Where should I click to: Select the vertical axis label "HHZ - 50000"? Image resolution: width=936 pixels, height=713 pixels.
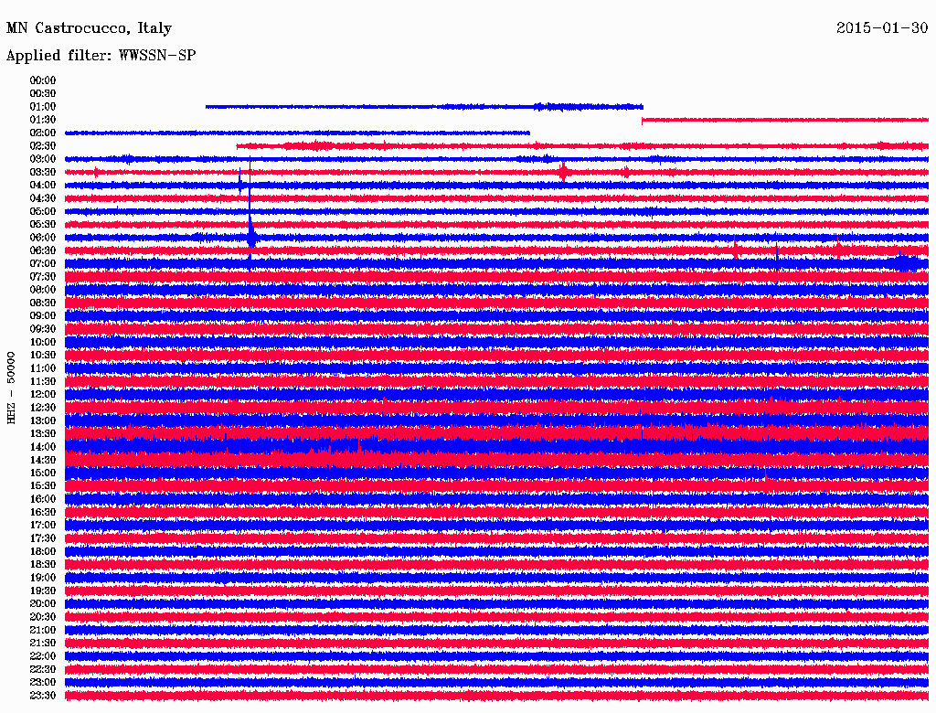pyautogui.click(x=12, y=387)
